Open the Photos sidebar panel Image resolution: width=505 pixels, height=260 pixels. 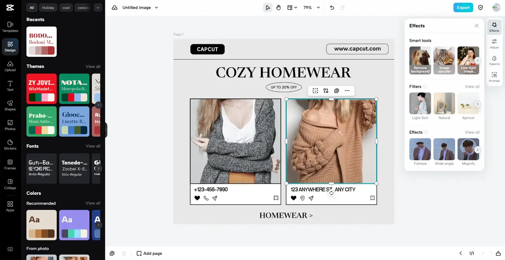point(10,125)
